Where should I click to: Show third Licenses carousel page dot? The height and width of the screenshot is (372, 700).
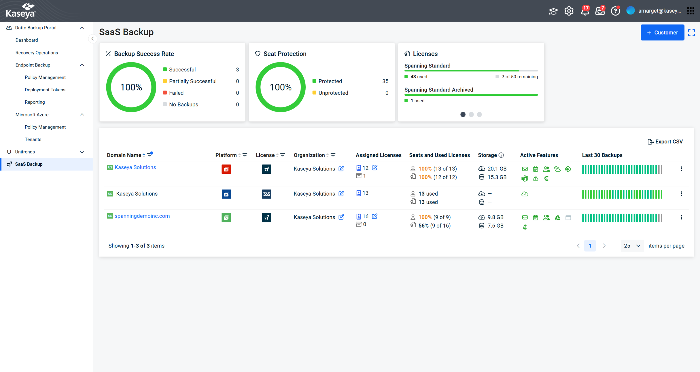click(x=479, y=114)
